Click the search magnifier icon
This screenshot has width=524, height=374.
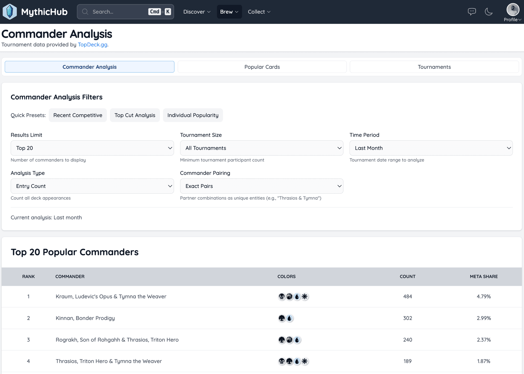(85, 12)
